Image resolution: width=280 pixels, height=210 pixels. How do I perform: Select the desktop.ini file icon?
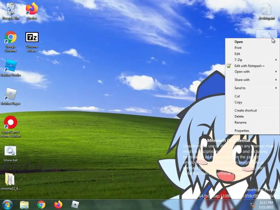266,11
